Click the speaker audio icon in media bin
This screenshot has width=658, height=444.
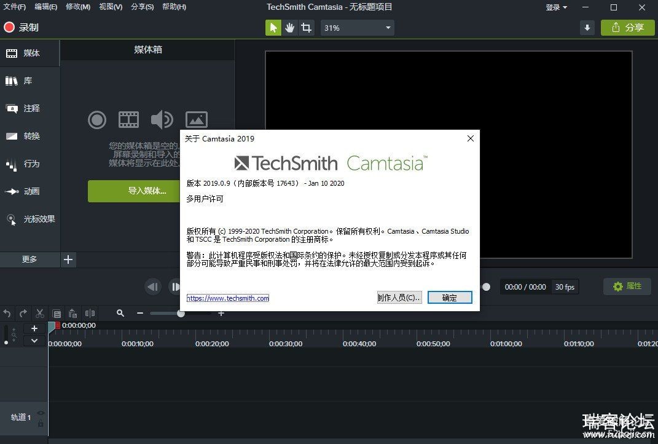[162, 120]
